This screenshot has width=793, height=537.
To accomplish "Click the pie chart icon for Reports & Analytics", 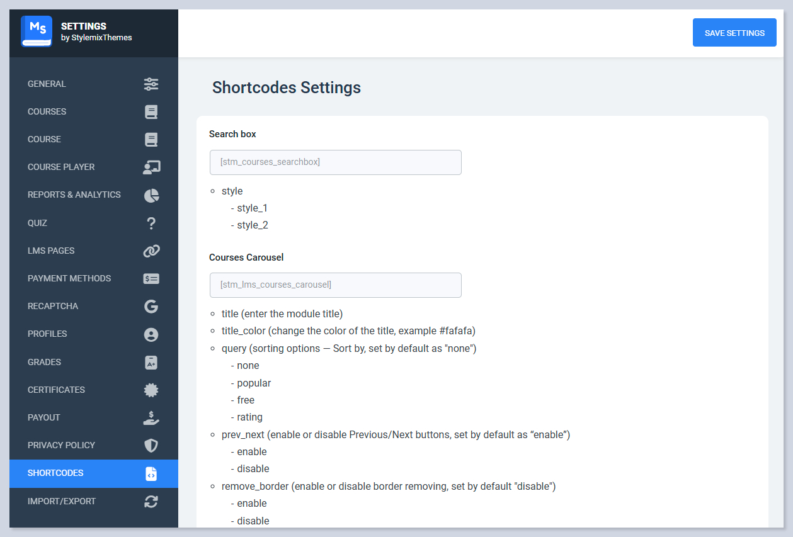I will pos(151,195).
